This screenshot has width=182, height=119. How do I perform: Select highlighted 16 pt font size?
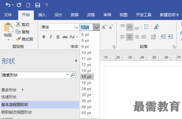click(87, 77)
